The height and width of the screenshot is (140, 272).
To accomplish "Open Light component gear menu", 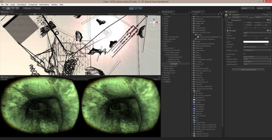I will pos(270,31).
